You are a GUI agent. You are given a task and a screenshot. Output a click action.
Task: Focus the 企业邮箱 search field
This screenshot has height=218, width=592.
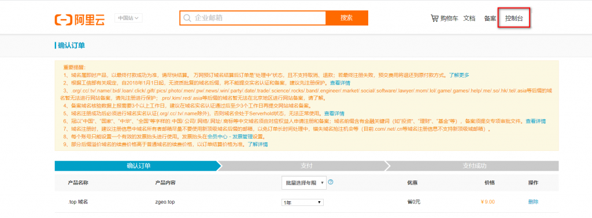[x=253, y=18]
